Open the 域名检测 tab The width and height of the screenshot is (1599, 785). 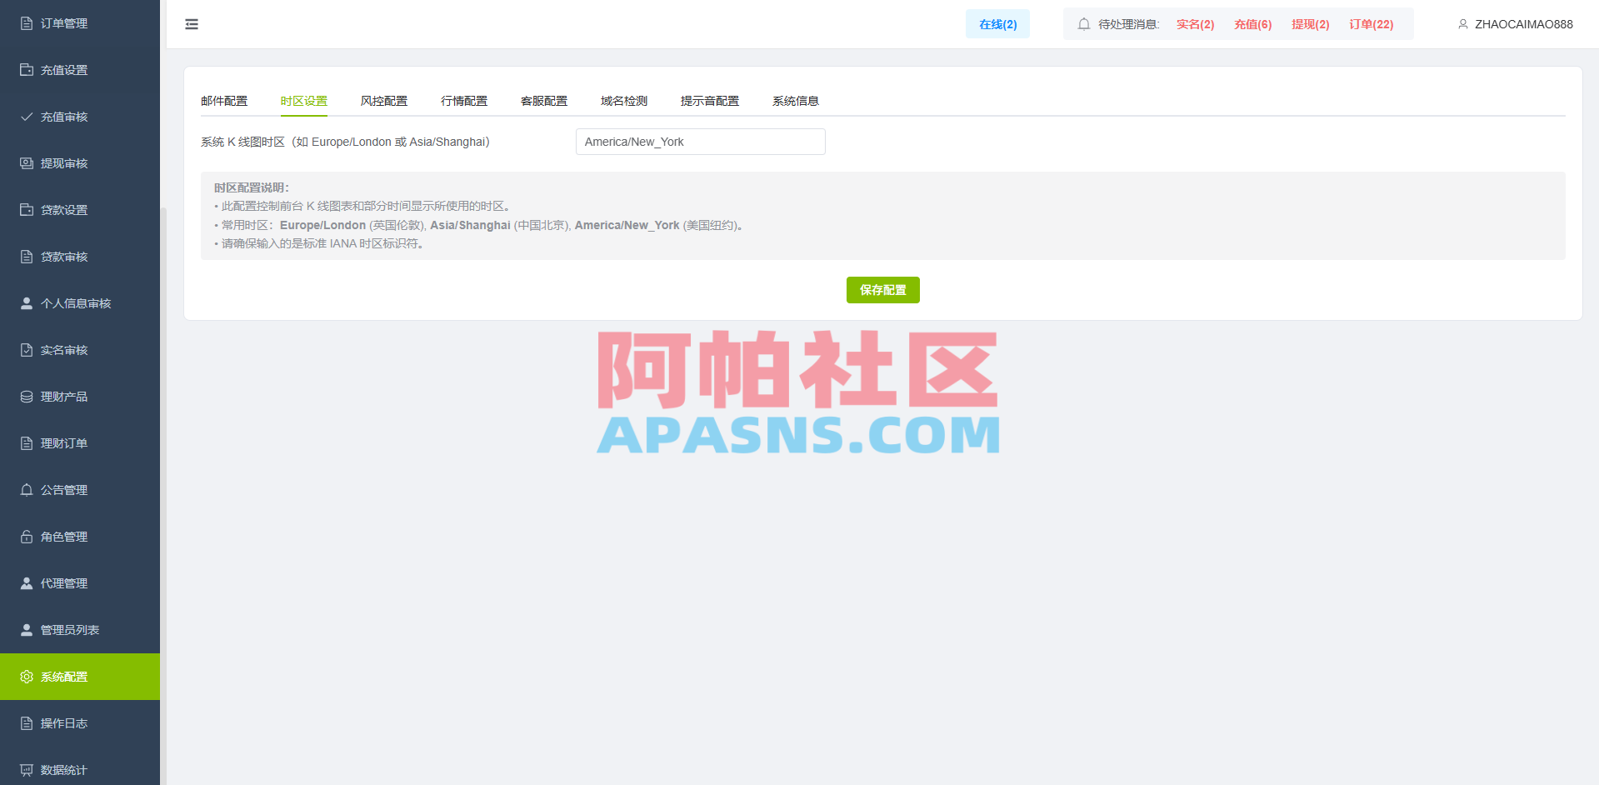[x=624, y=101]
